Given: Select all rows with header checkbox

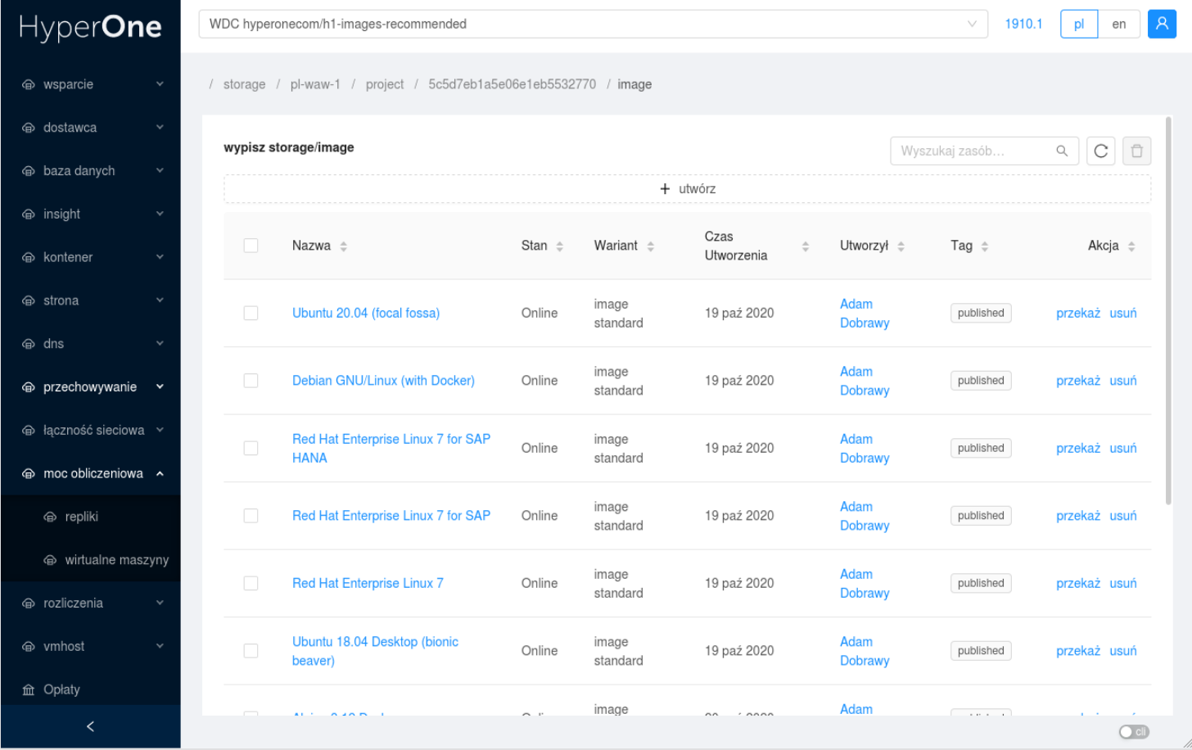Looking at the screenshot, I should [251, 246].
